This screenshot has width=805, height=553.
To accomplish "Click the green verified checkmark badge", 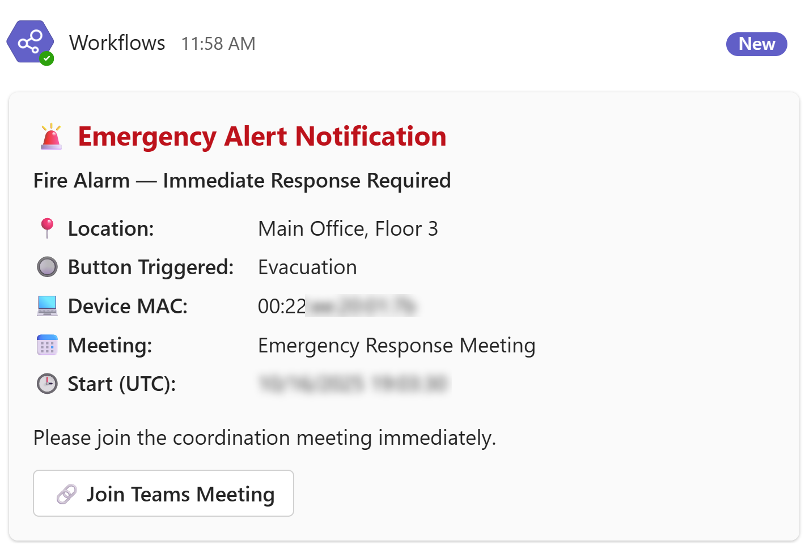I will [x=46, y=58].
